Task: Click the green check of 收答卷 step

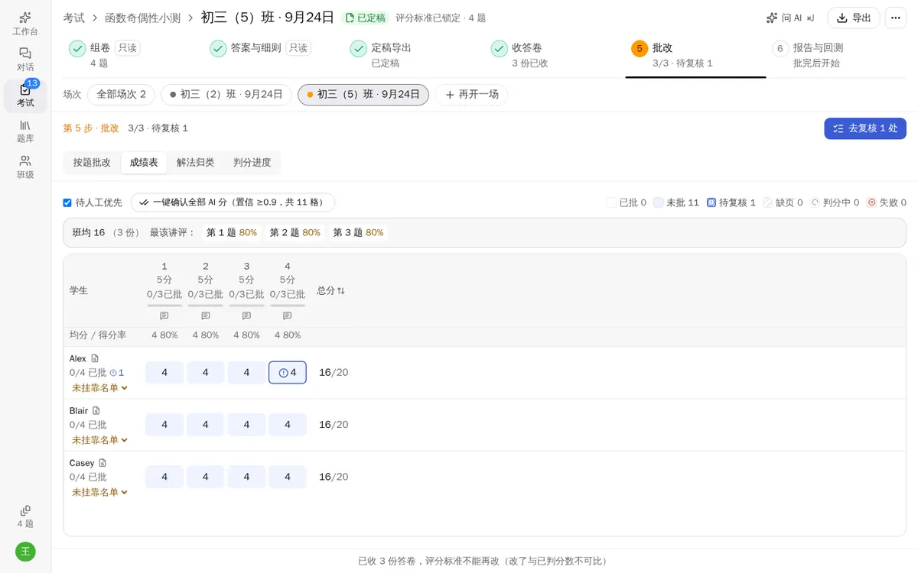Action: [x=500, y=49]
